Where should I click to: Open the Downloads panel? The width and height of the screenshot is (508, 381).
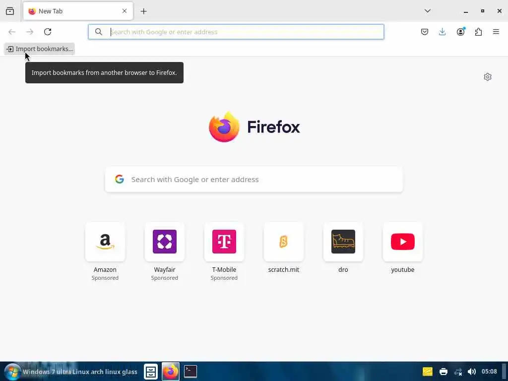point(442,32)
